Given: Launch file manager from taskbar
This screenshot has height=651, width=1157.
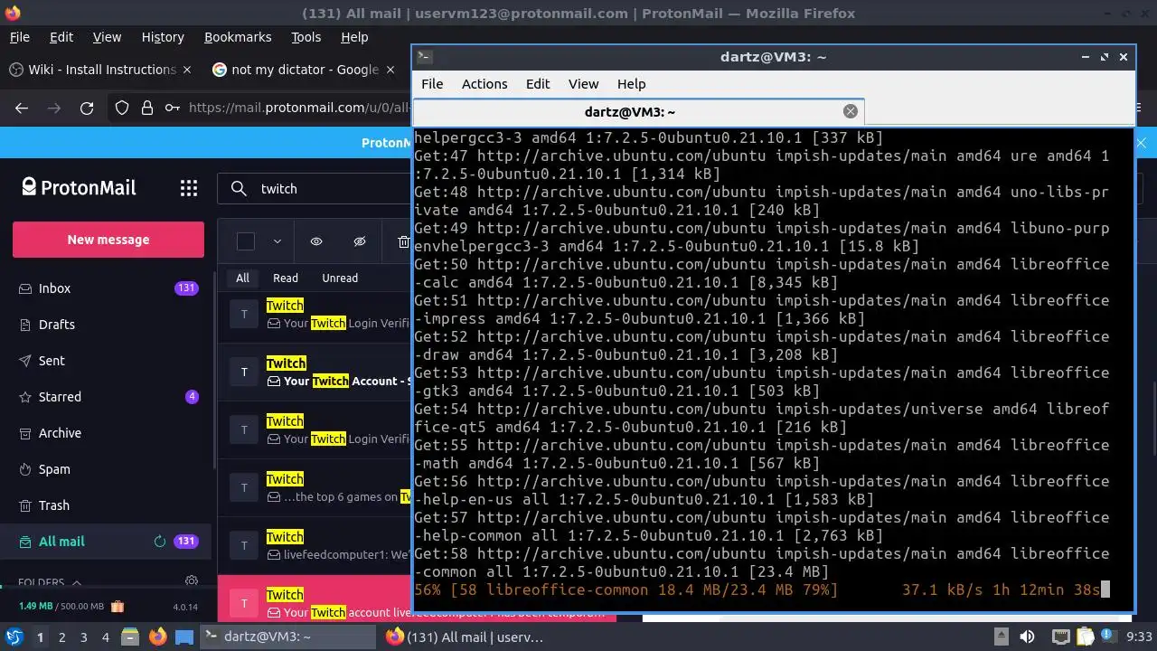Looking at the screenshot, I should click(131, 637).
